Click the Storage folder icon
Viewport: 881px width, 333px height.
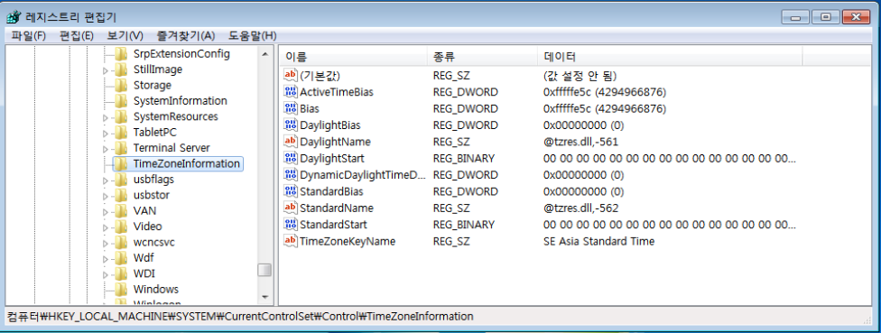tap(121, 86)
